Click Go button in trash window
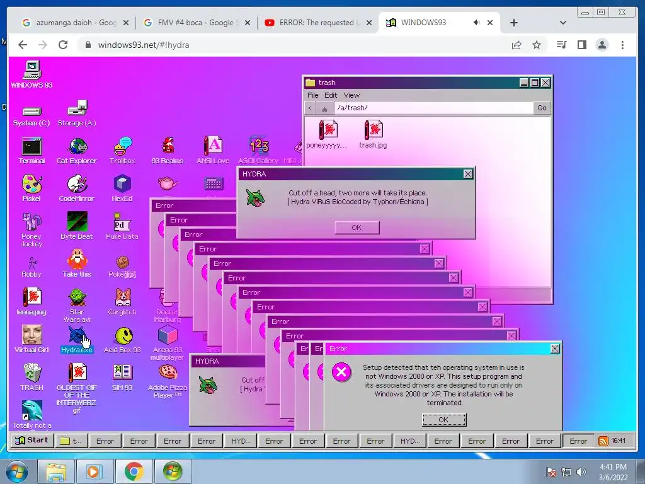This screenshot has height=484, width=645. 542,108
